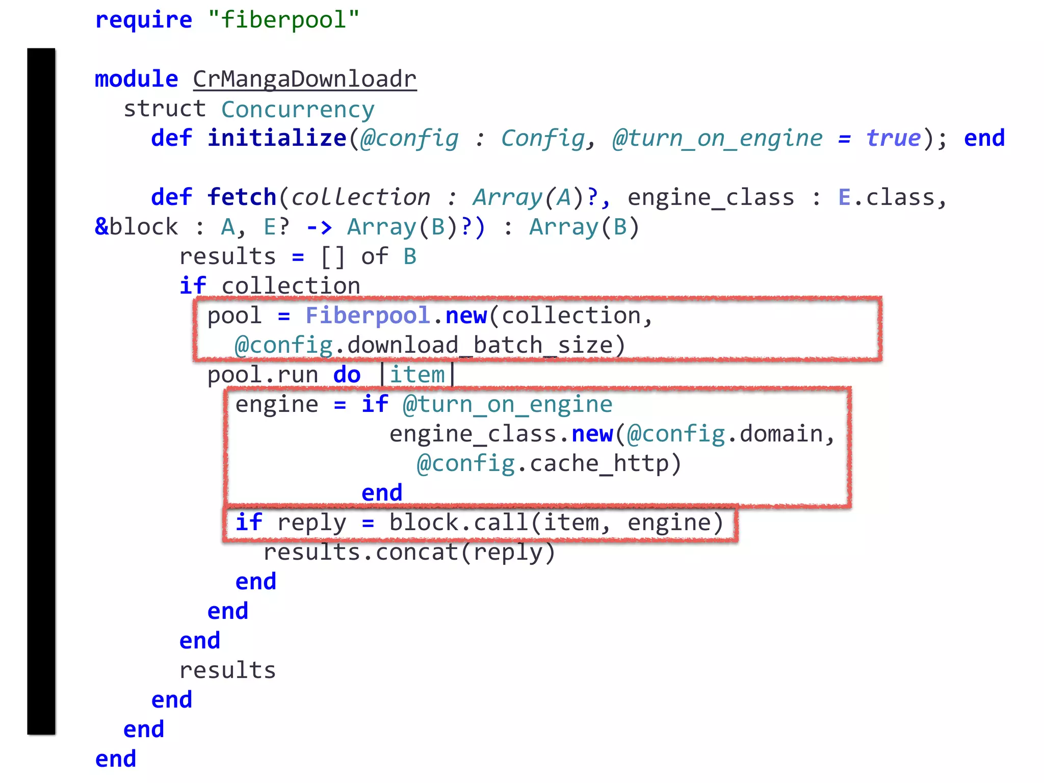Click the struct name Concurrency
The width and height of the screenshot is (1044, 783).
(x=298, y=110)
